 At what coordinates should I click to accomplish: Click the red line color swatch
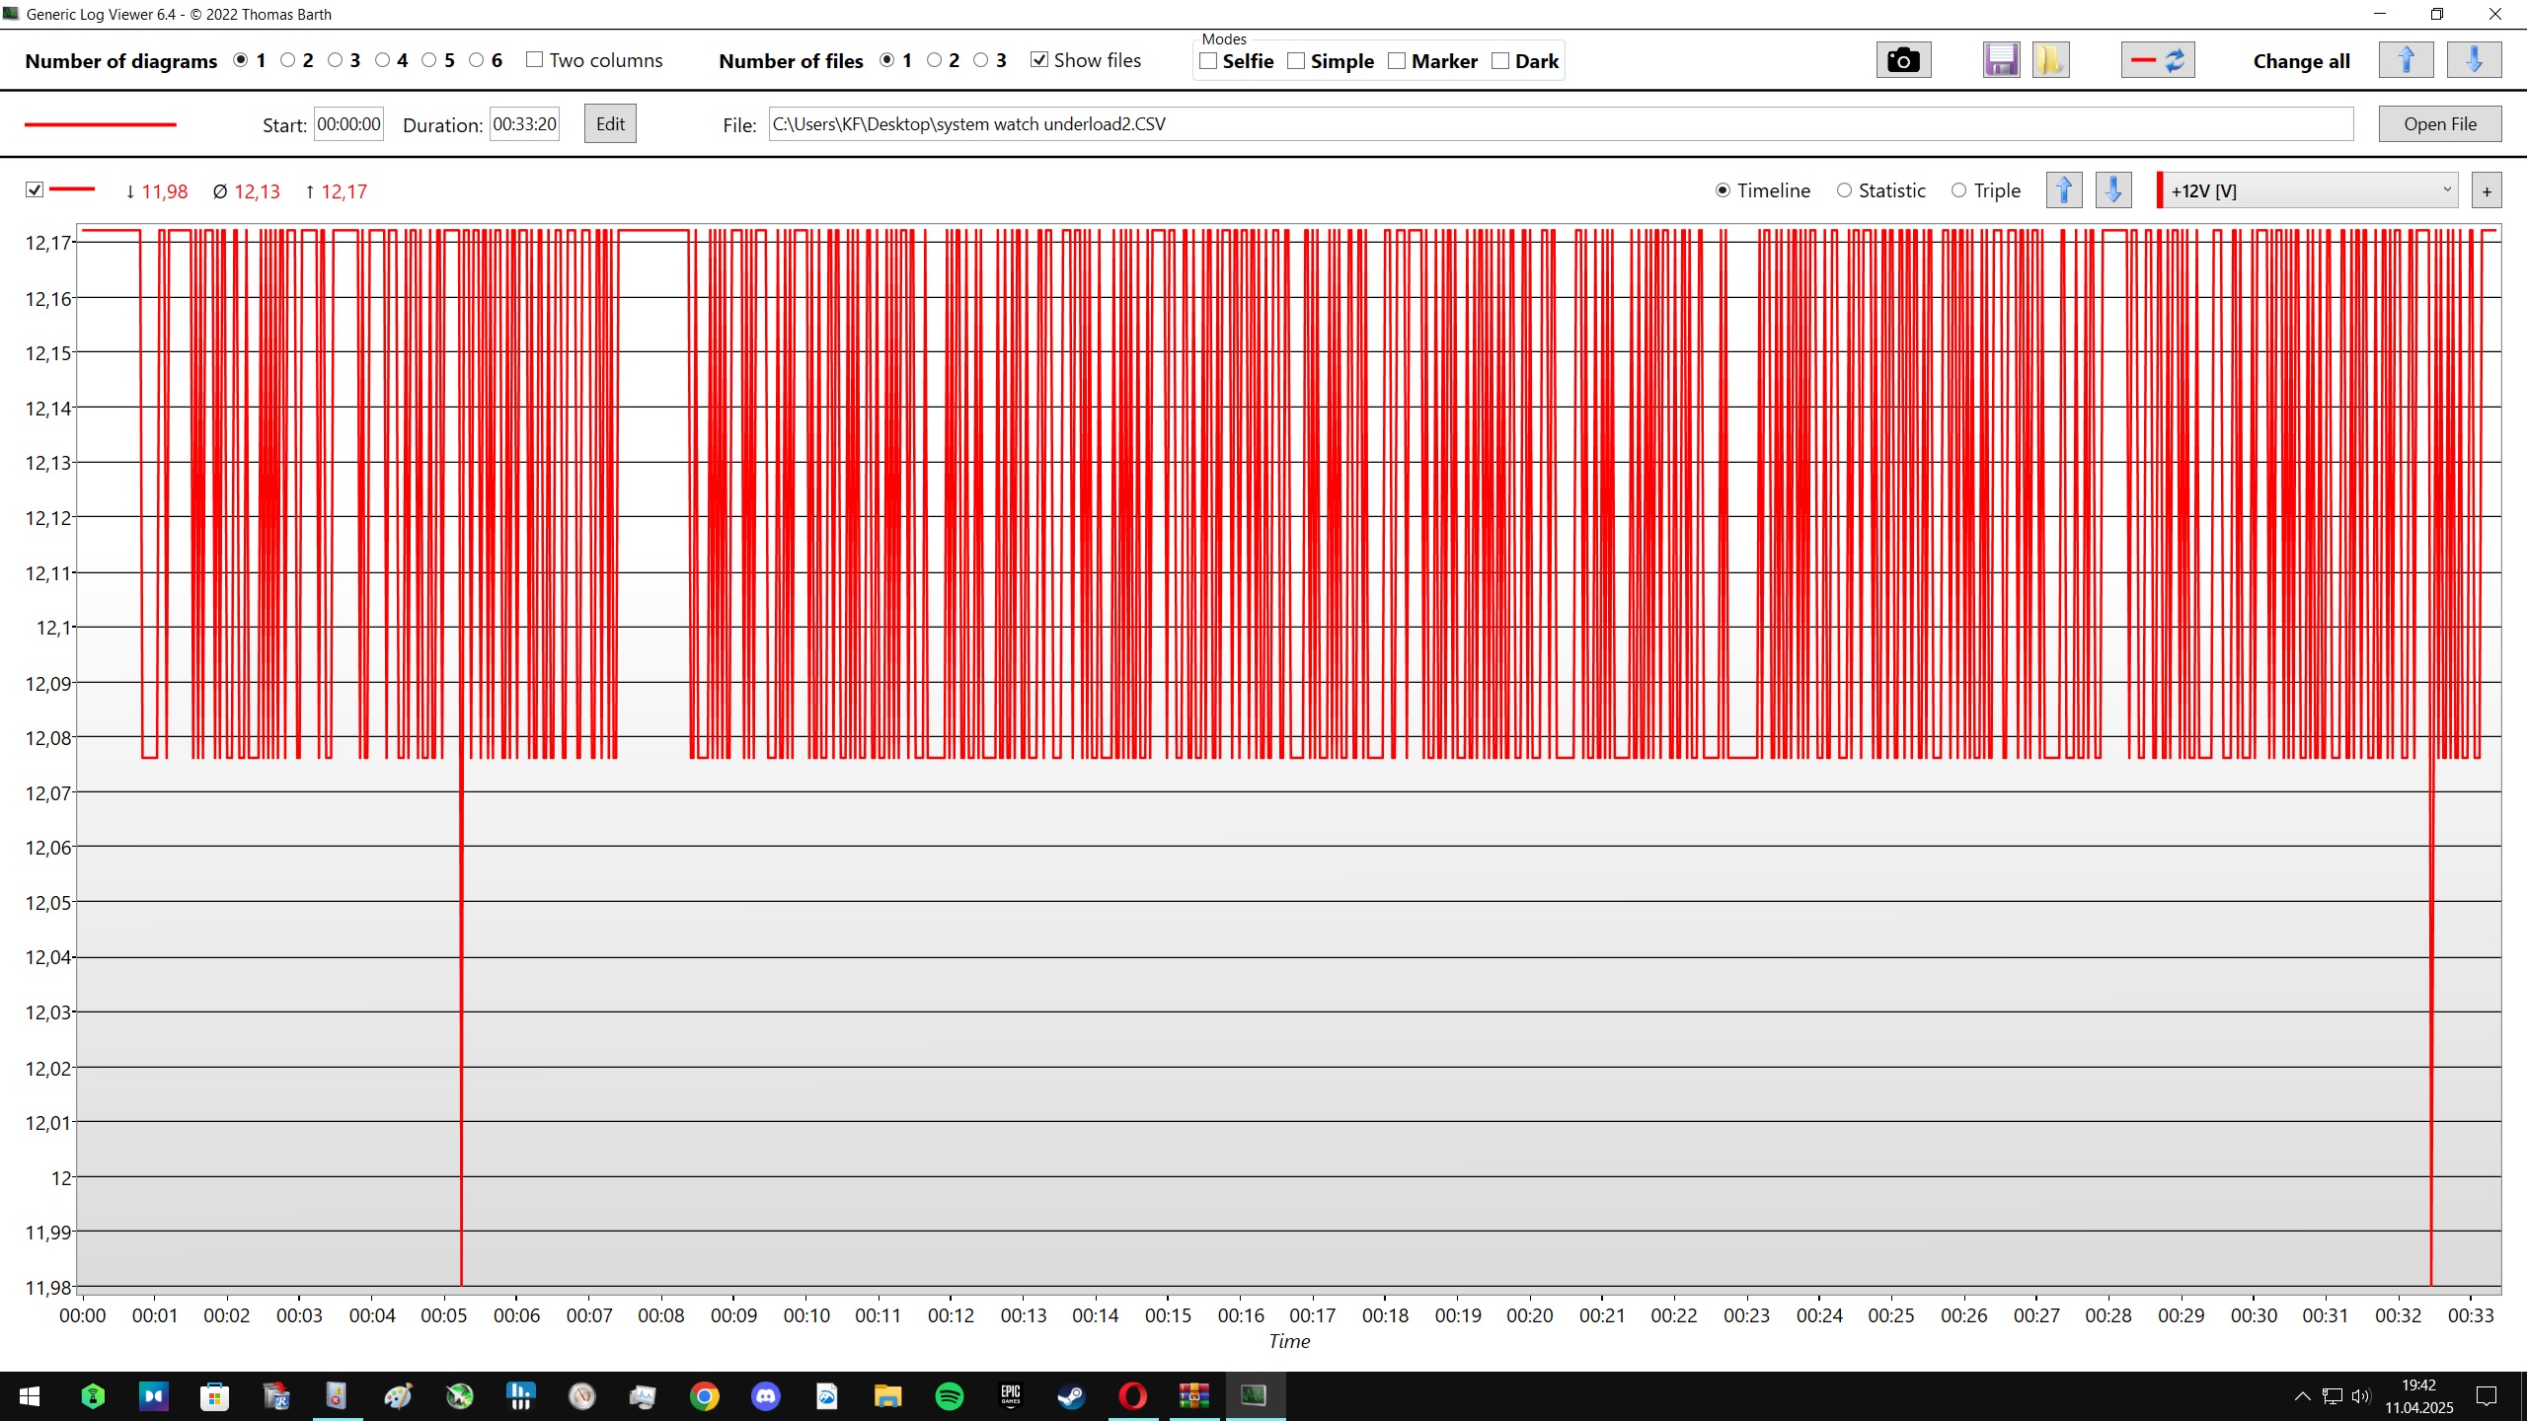pyautogui.click(x=100, y=125)
